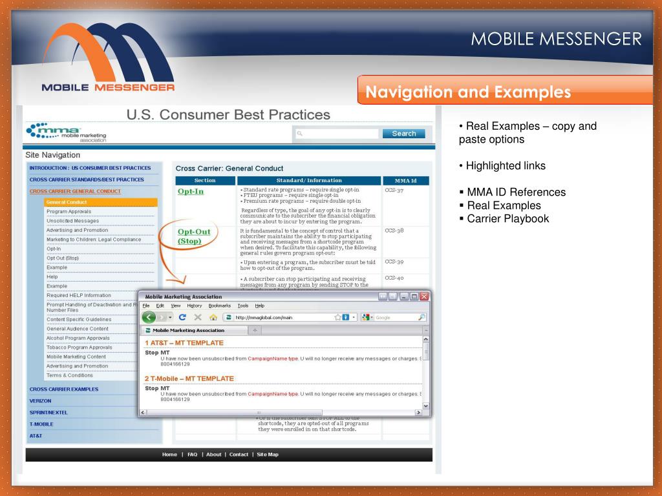This screenshot has height=496, width=662.
Task: Select Marketing to Children: Legal Compliance
Action: 94,239
